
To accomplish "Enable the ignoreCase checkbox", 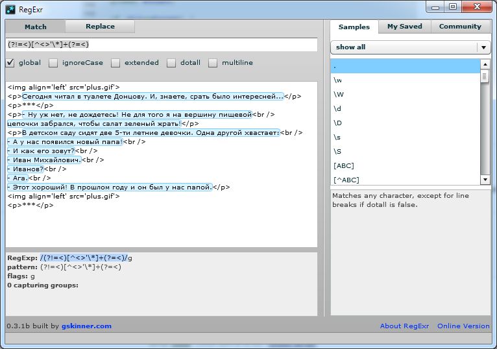I will 53,63.
